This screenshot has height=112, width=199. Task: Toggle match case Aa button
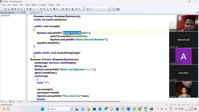coord(118,9)
